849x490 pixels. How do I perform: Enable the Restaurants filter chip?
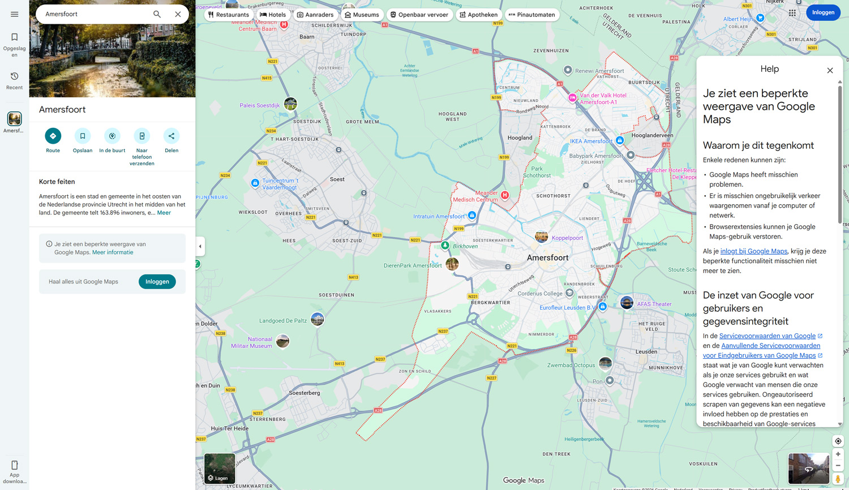pos(229,14)
